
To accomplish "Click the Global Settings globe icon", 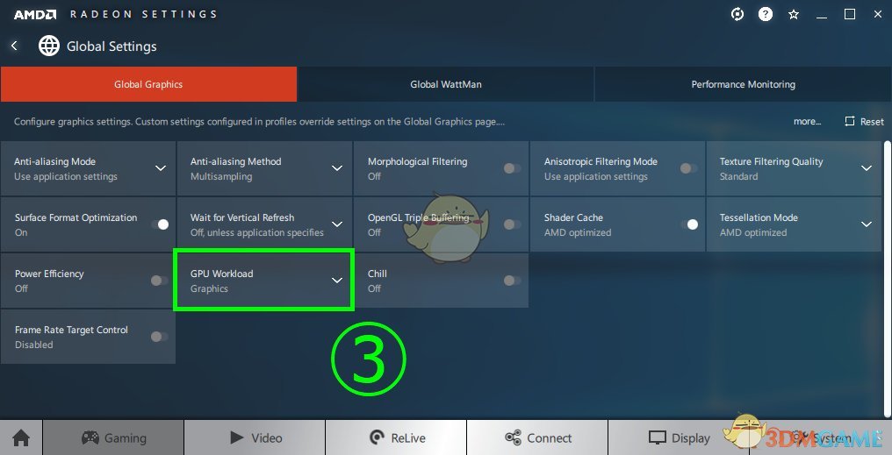I will pos(49,46).
